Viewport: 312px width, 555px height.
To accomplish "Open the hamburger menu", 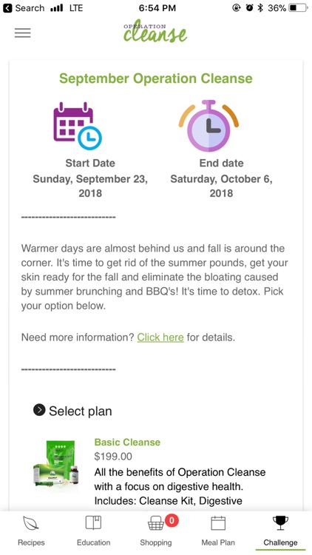I will pyautogui.click(x=23, y=33).
